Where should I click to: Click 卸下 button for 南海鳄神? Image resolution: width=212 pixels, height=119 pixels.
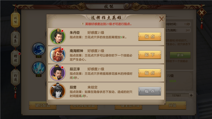coord(150,55)
